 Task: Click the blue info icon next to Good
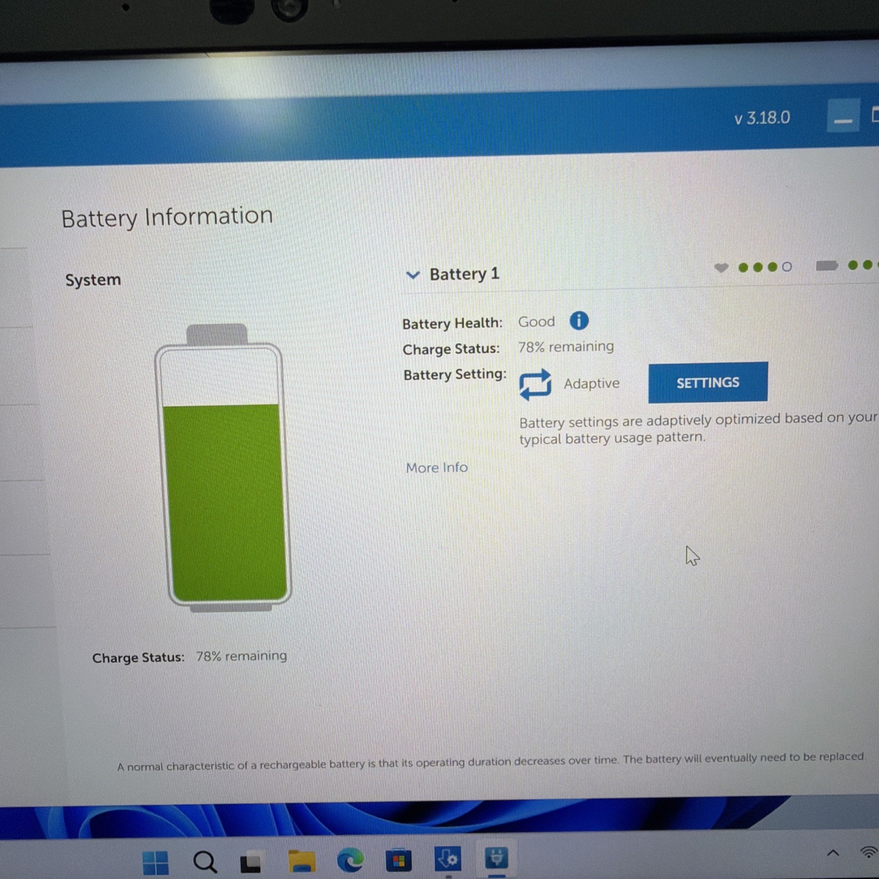coord(578,320)
